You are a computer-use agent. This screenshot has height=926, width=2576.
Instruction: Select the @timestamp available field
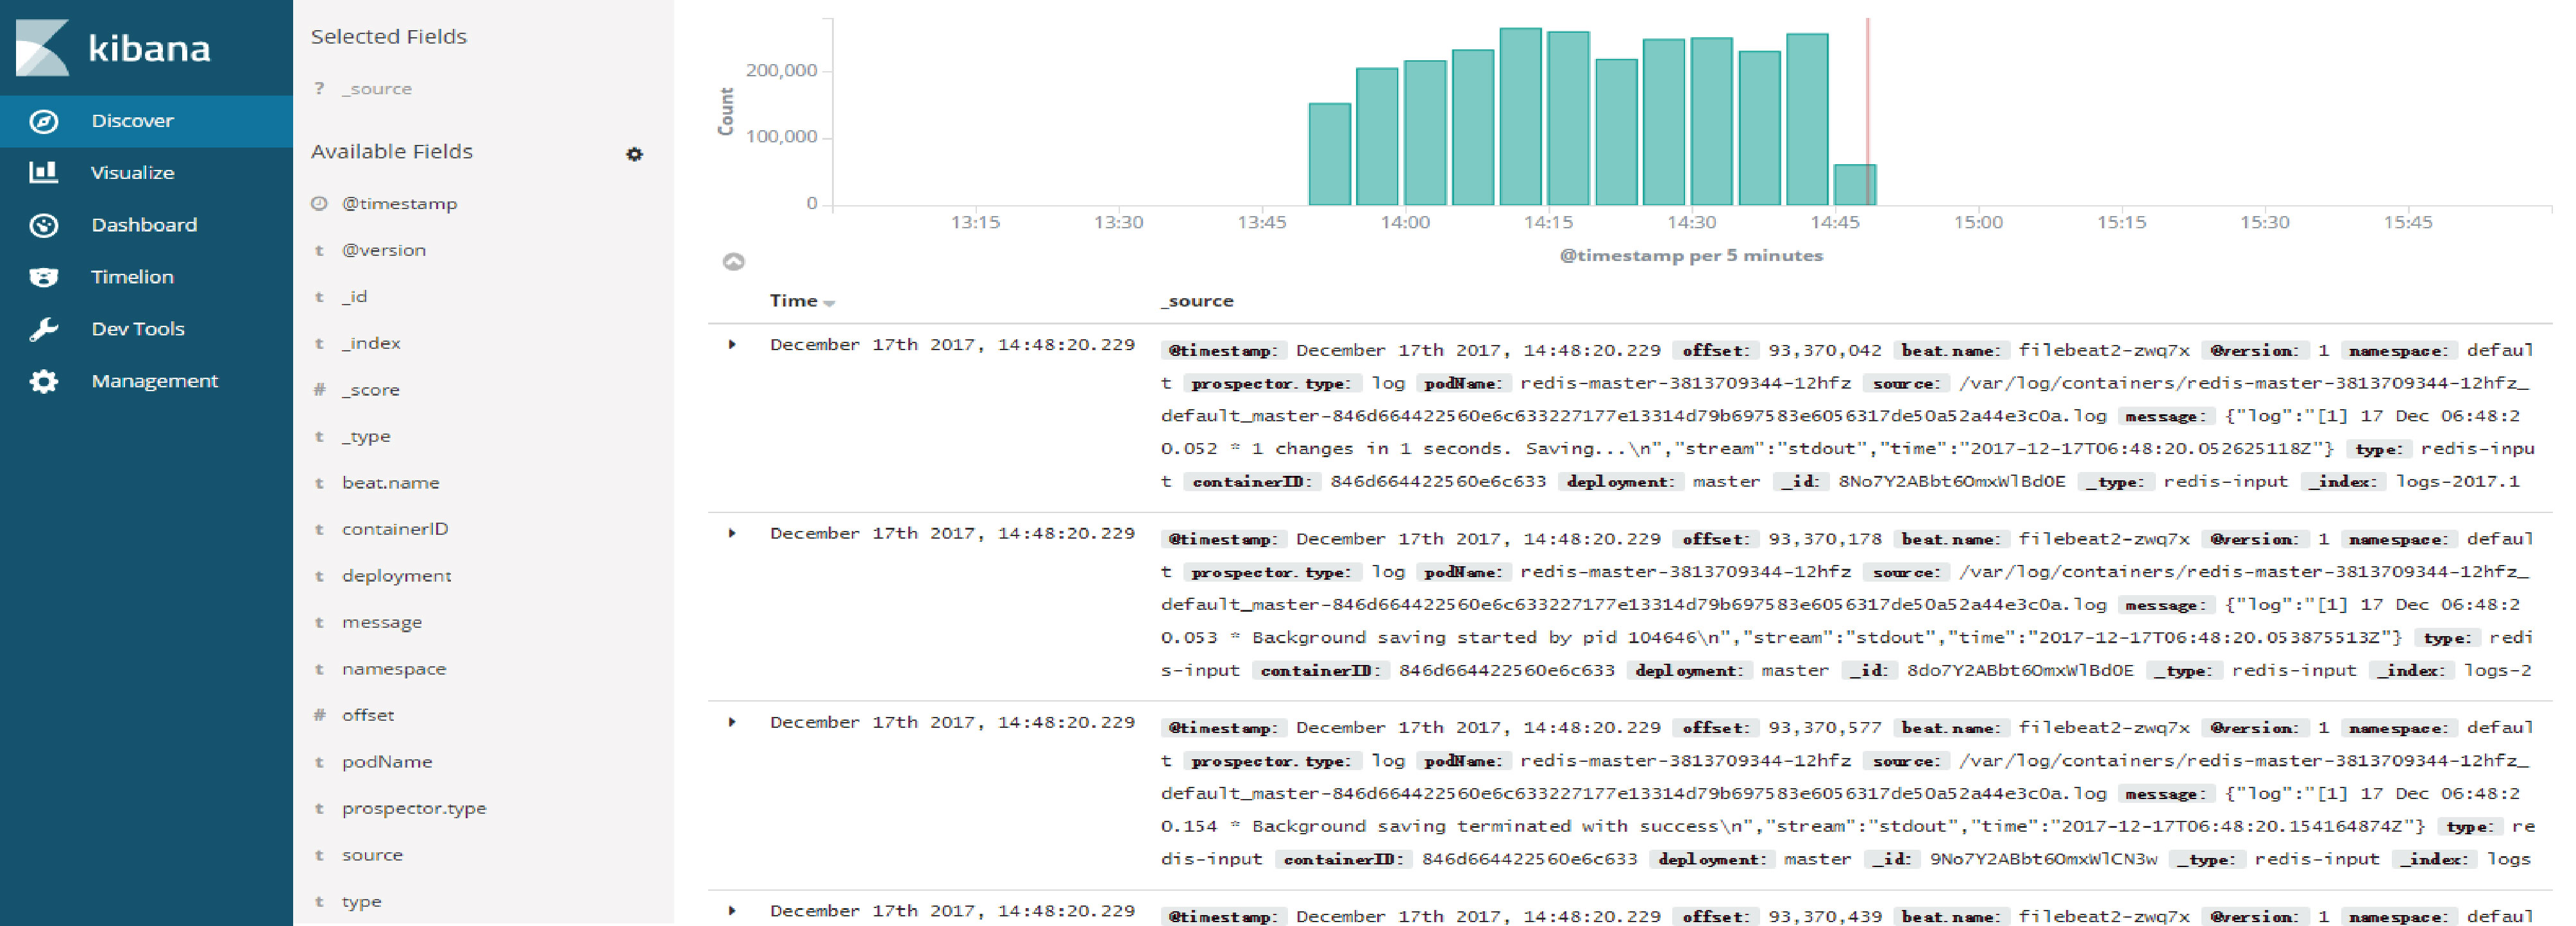pyautogui.click(x=399, y=203)
